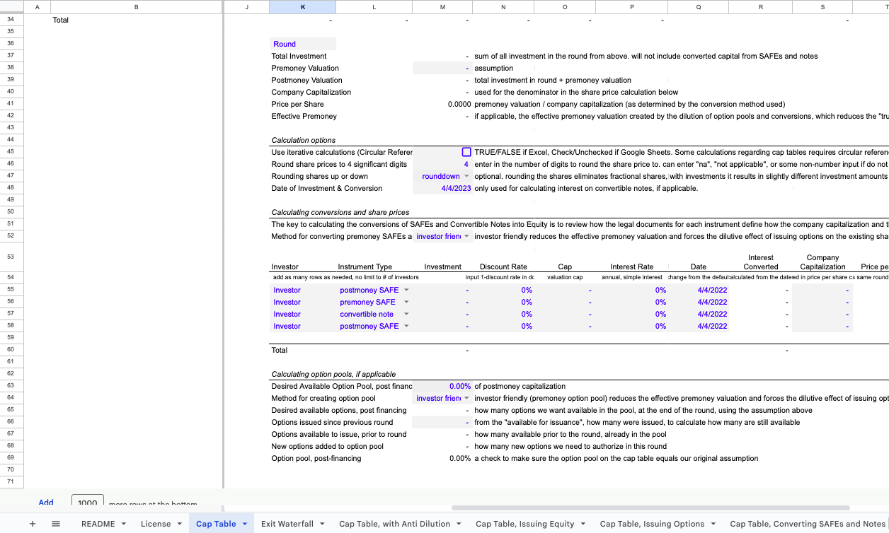Image resolution: width=889 pixels, height=533 pixels.
Task: Open the row 58 postmoney SAFE dropdown
Action: click(406, 326)
